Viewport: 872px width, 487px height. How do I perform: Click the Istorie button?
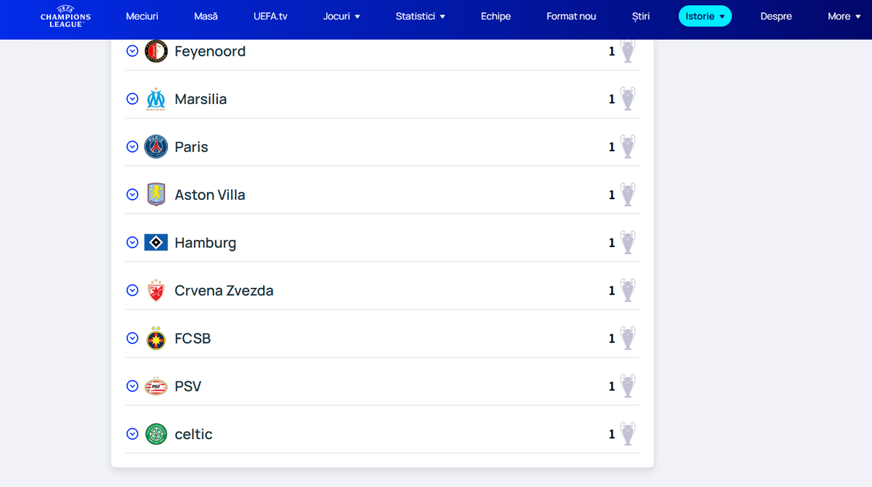(705, 15)
